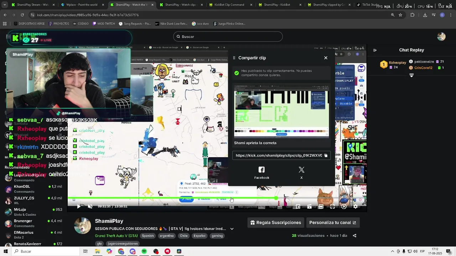This screenshot has width=456, height=256.
Task: Open browser downloads icon
Action: 425,15
